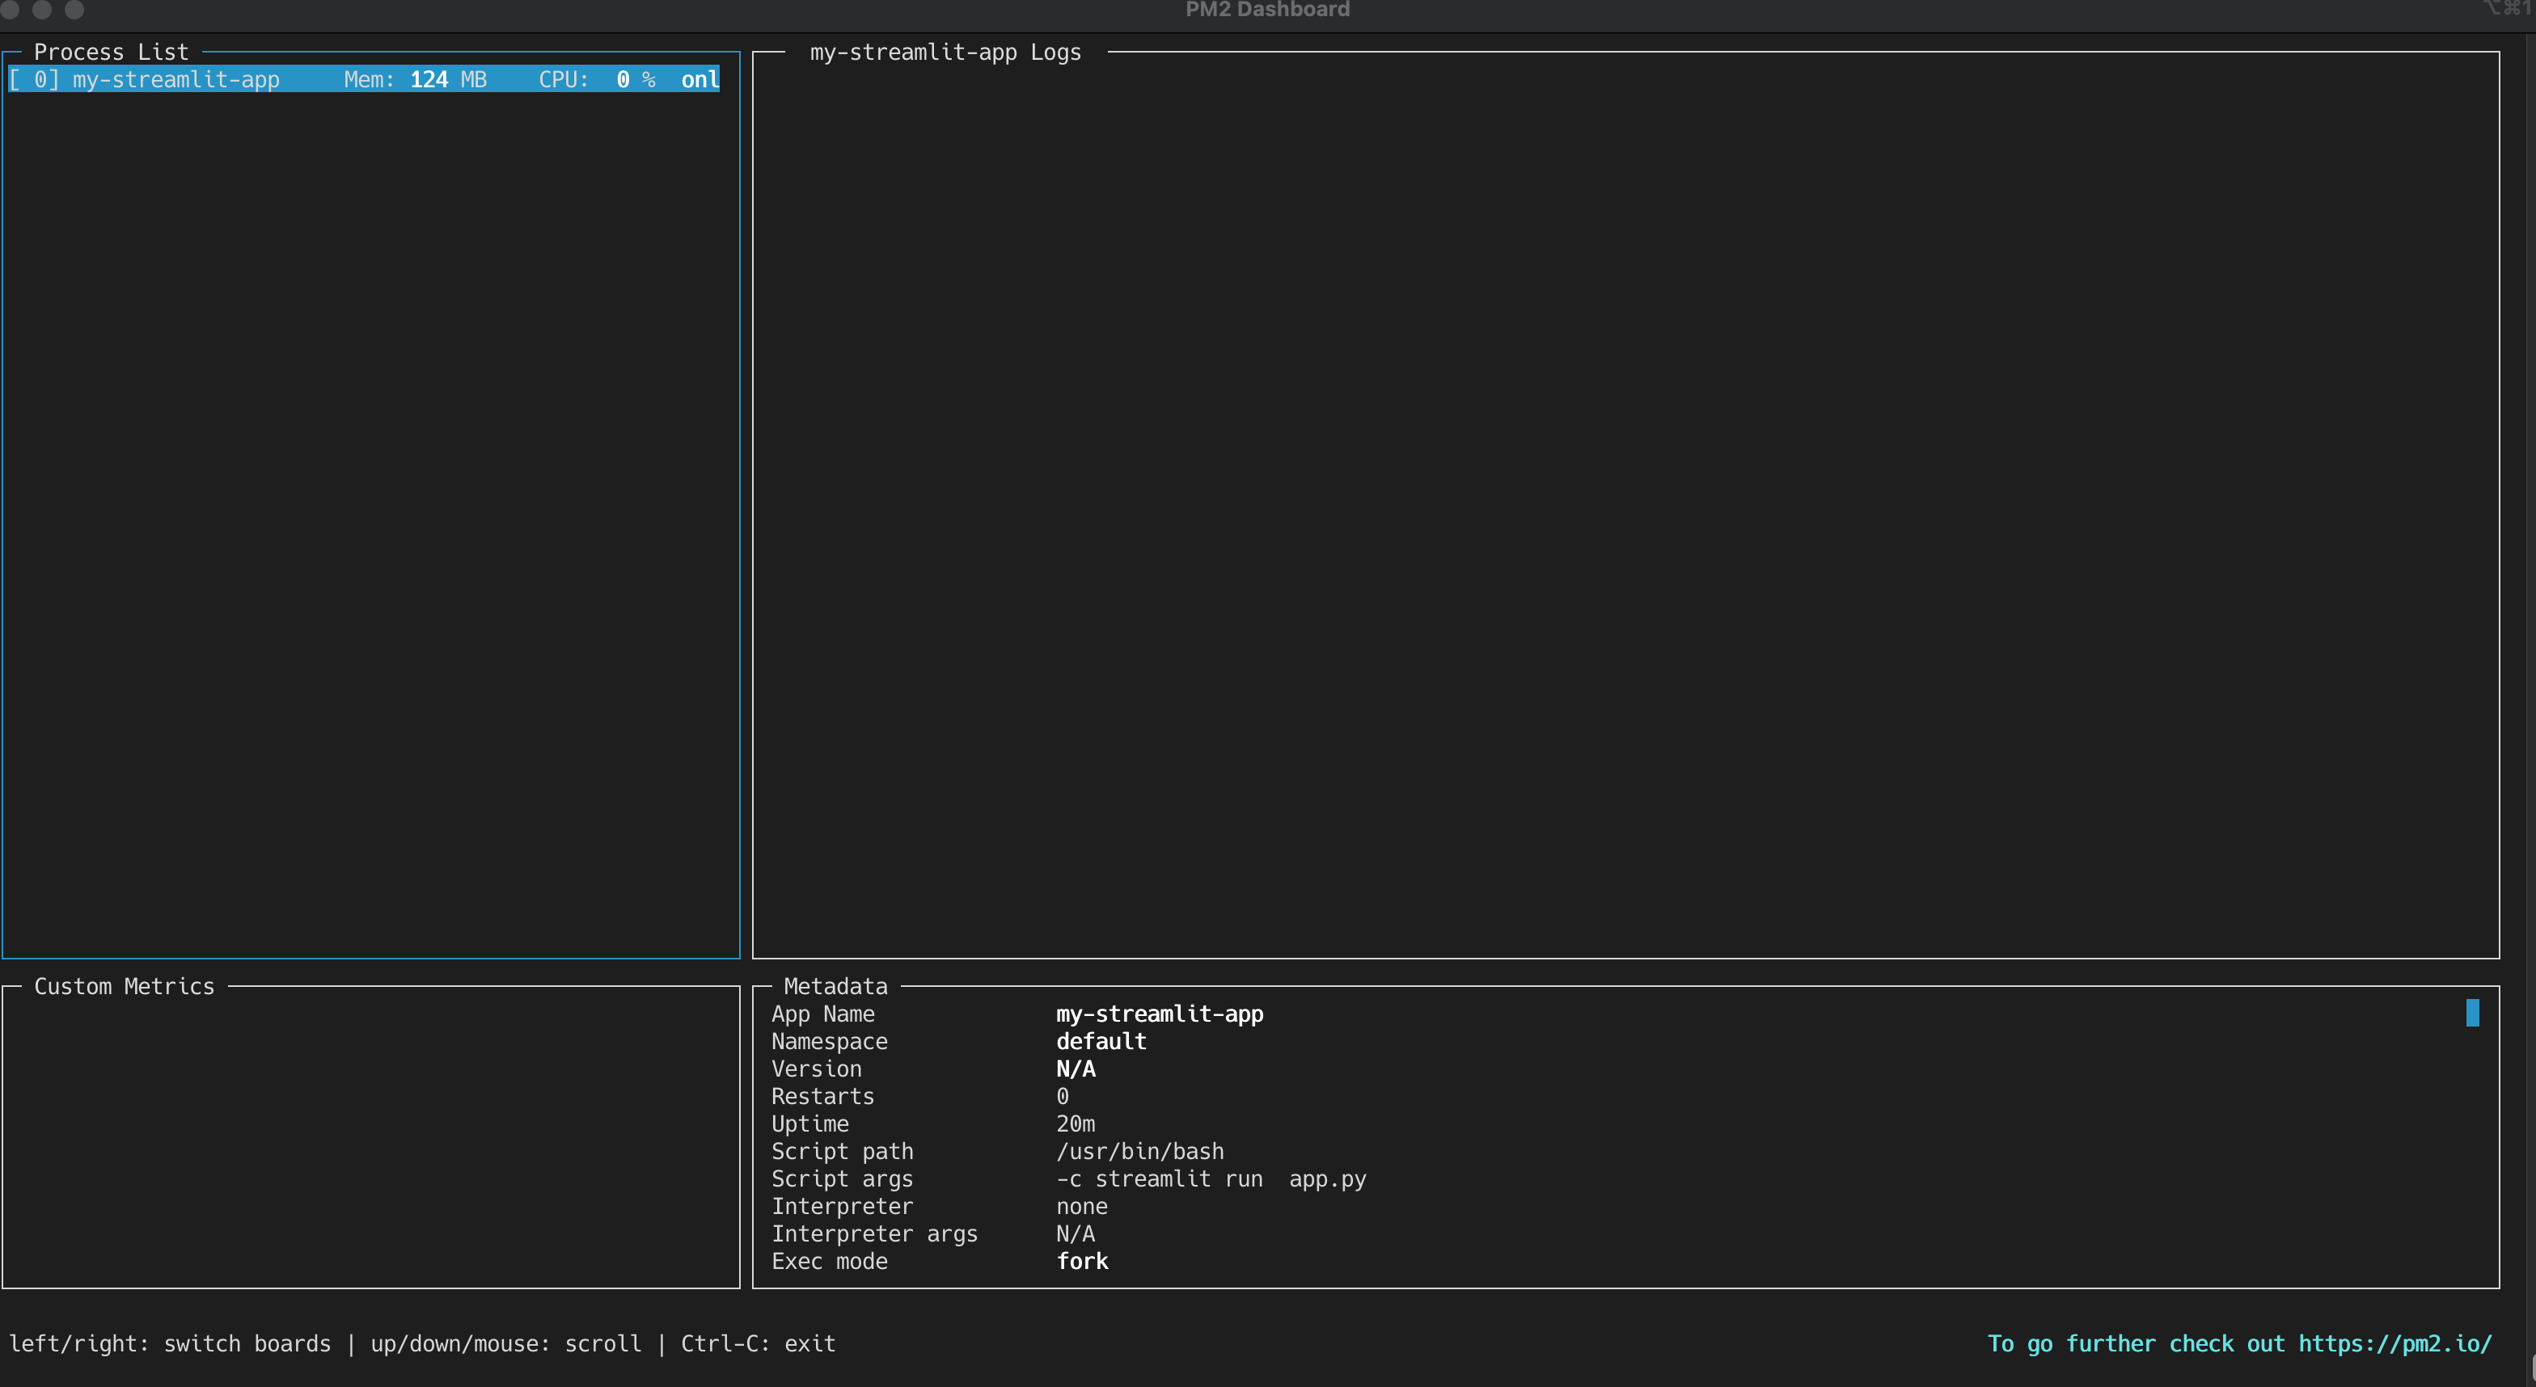Screen dimensions: 2536x1387
Task: Click the Custom Metrics panel title
Action: [x=124, y=987]
